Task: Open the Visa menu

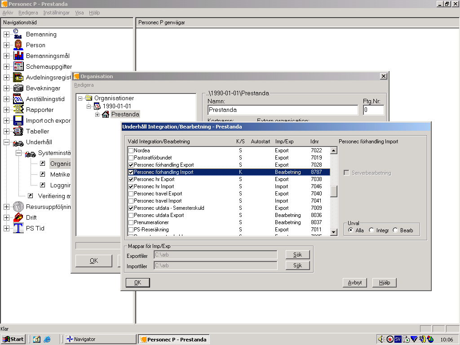Action: click(79, 13)
